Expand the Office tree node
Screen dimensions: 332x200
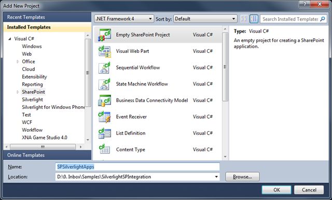[x=18, y=62]
